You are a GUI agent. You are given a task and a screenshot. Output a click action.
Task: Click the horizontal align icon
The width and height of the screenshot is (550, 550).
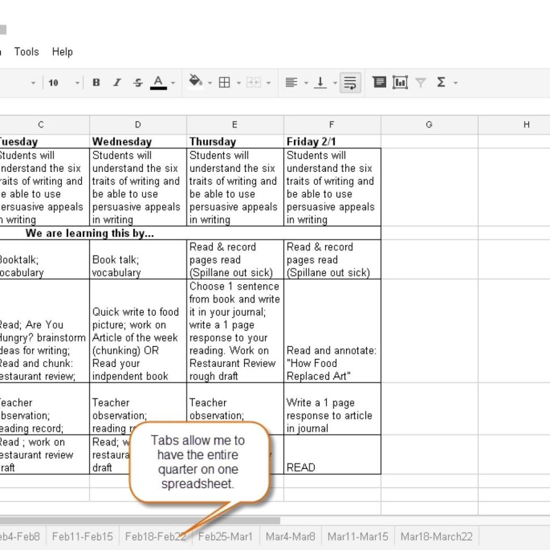click(291, 82)
